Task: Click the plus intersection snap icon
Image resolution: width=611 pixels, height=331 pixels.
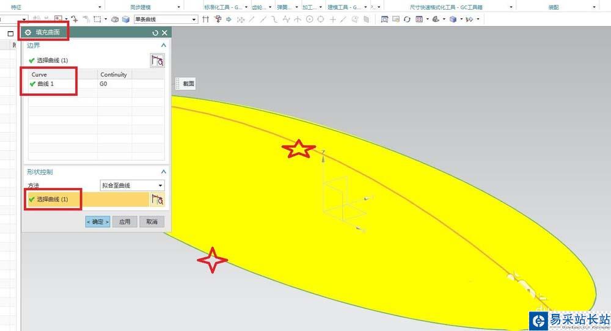Action: [332, 20]
